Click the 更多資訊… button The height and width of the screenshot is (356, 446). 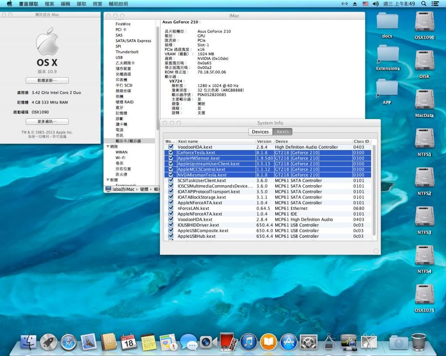click(47, 122)
